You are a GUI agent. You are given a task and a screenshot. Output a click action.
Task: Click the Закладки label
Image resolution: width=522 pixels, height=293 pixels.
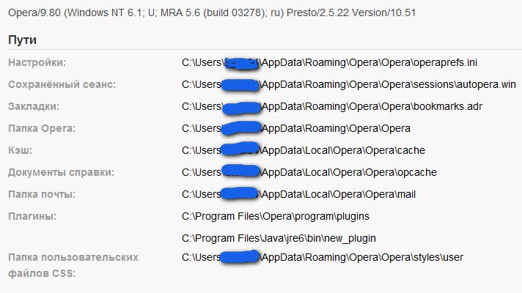tap(34, 106)
